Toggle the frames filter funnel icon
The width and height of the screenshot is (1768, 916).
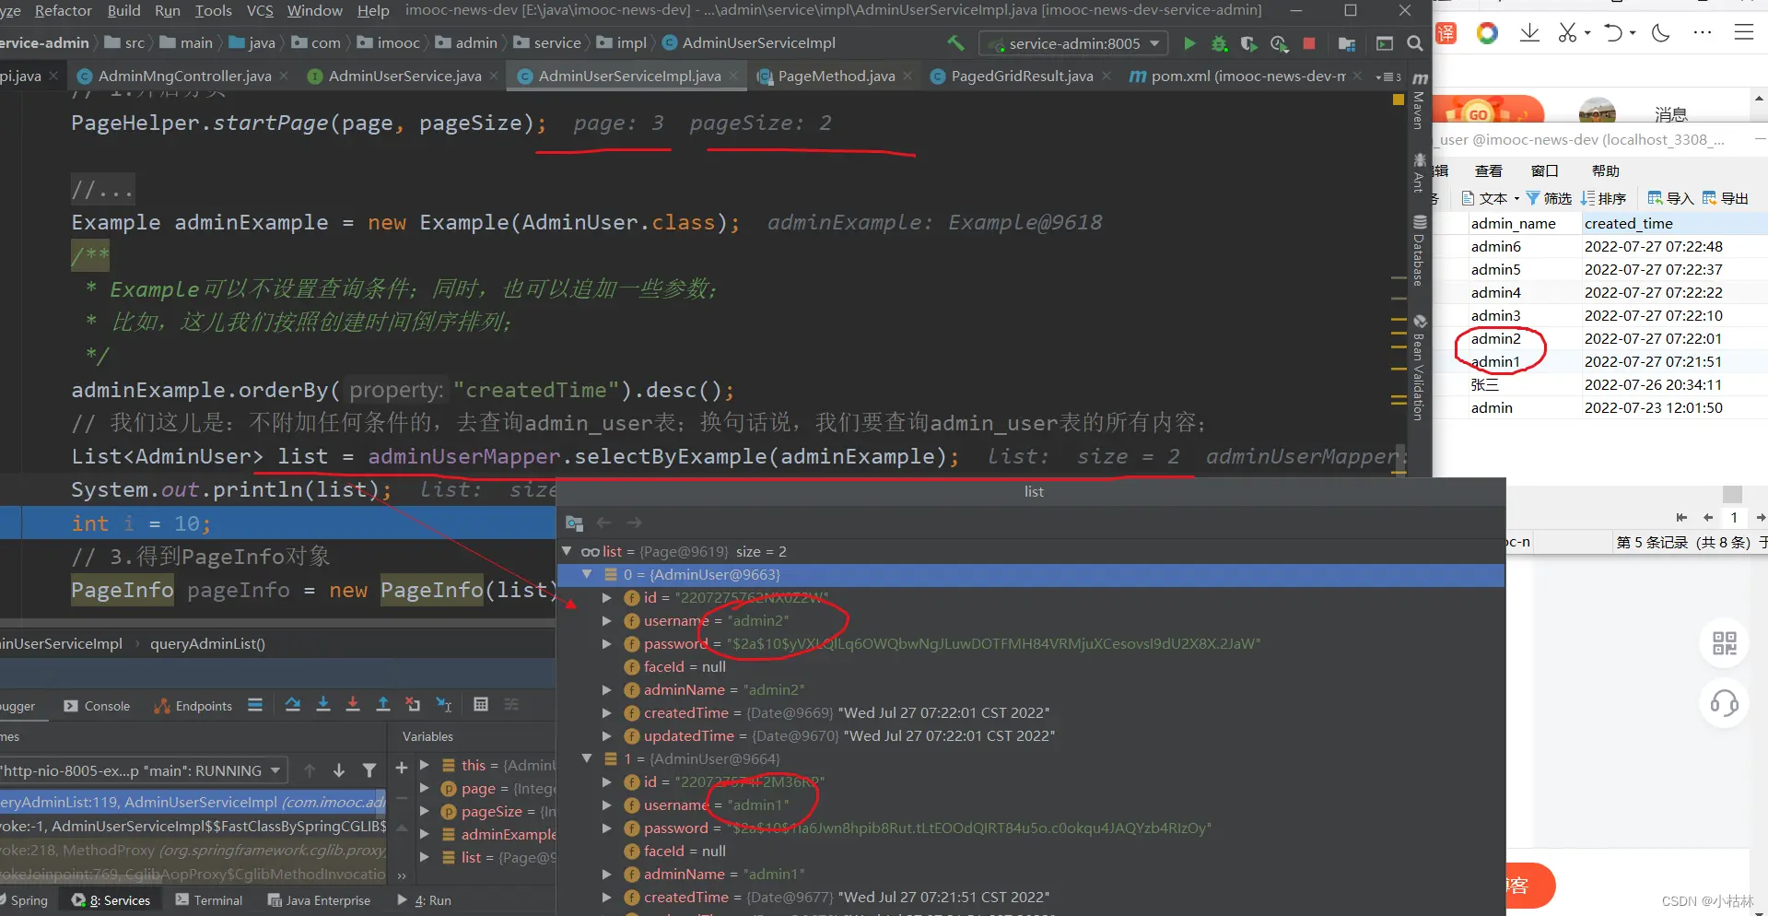pyautogui.click(x=369, y=770)
